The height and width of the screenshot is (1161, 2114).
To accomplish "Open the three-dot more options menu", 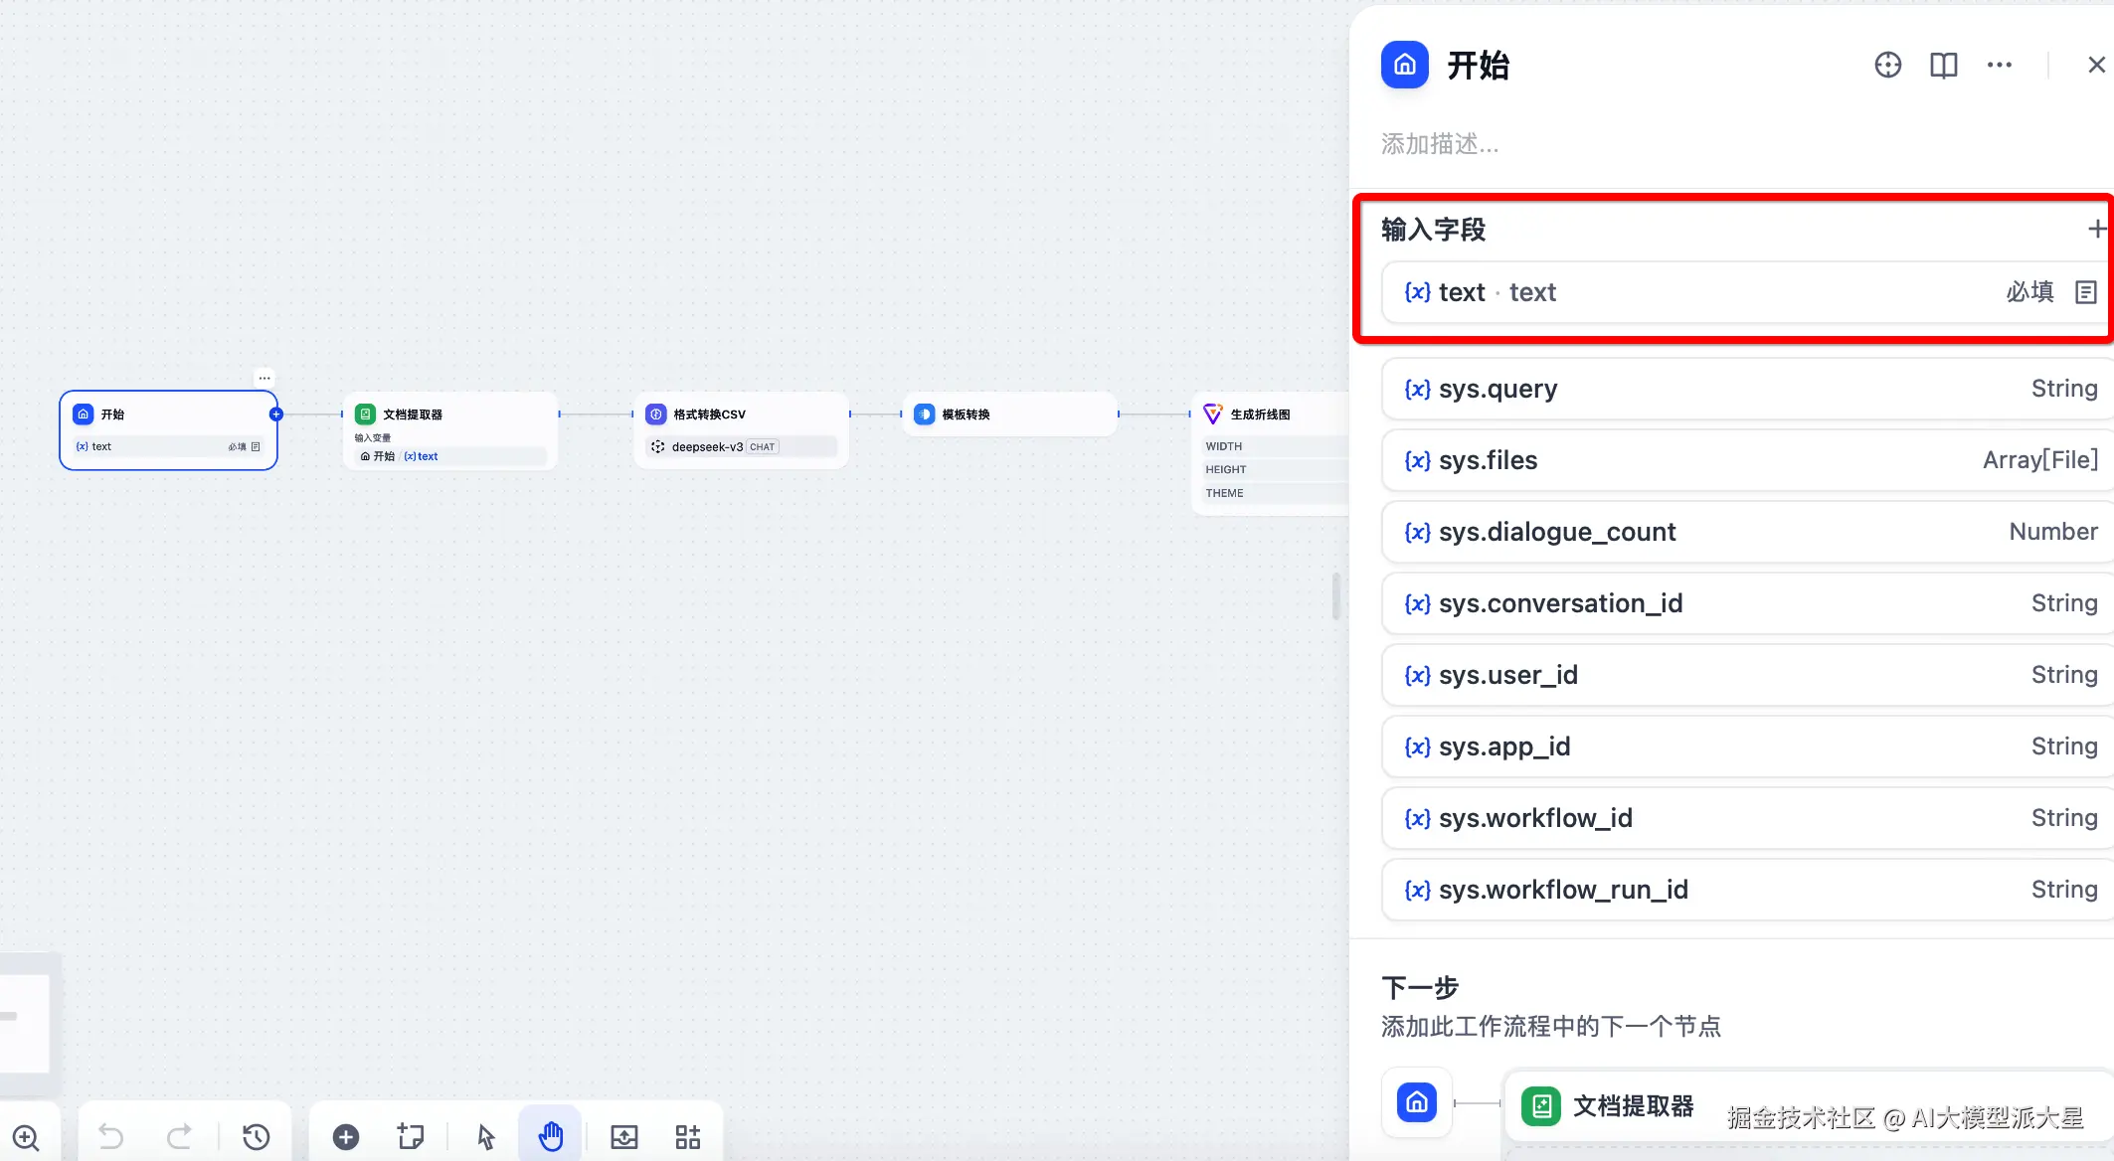I will pos(1999,66).
